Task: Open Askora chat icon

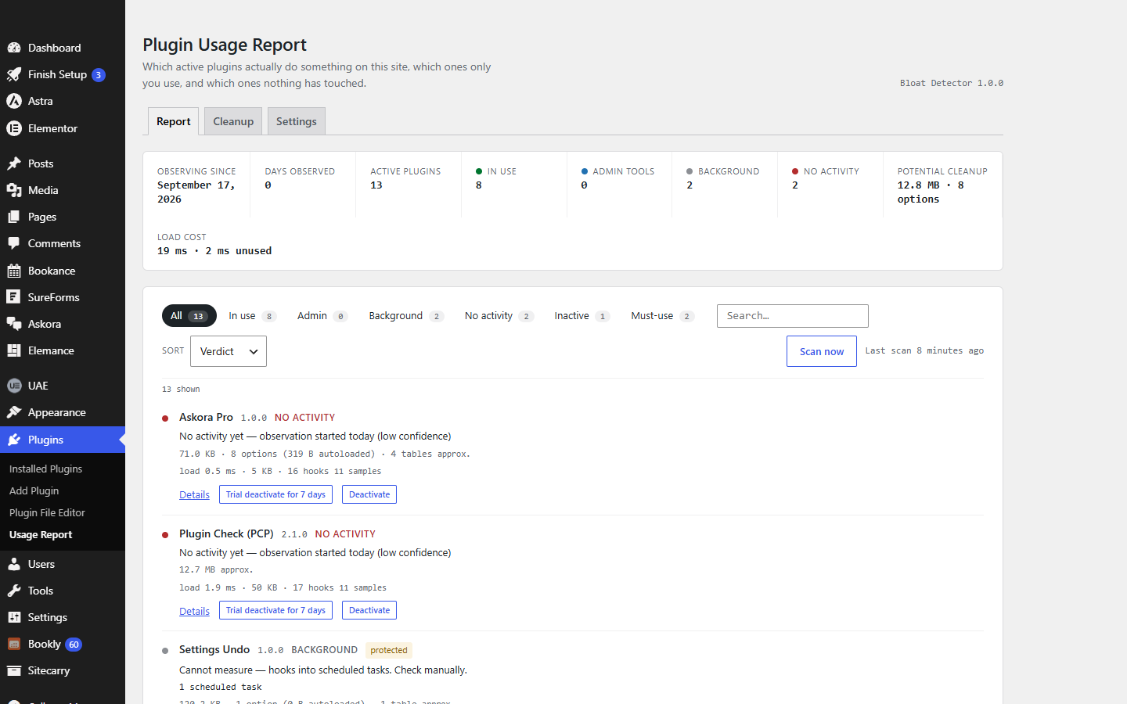Action: (x=14, y=324)
